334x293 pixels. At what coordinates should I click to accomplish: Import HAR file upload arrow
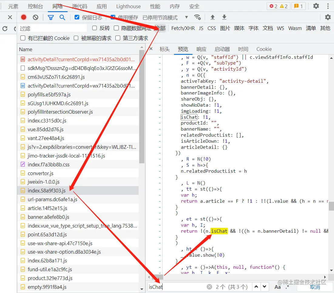(x=213, y=17)
